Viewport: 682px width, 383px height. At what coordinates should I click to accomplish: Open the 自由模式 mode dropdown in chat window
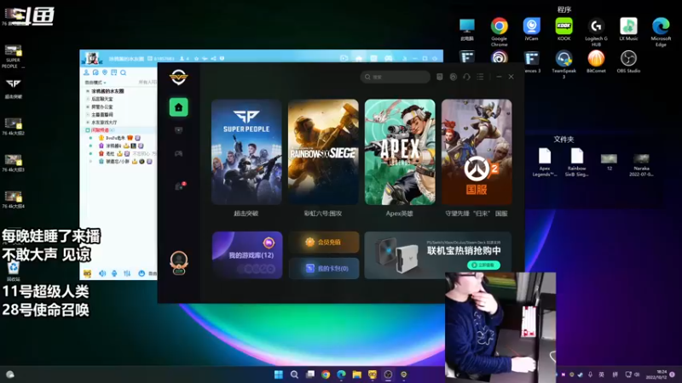coord(95,83)
